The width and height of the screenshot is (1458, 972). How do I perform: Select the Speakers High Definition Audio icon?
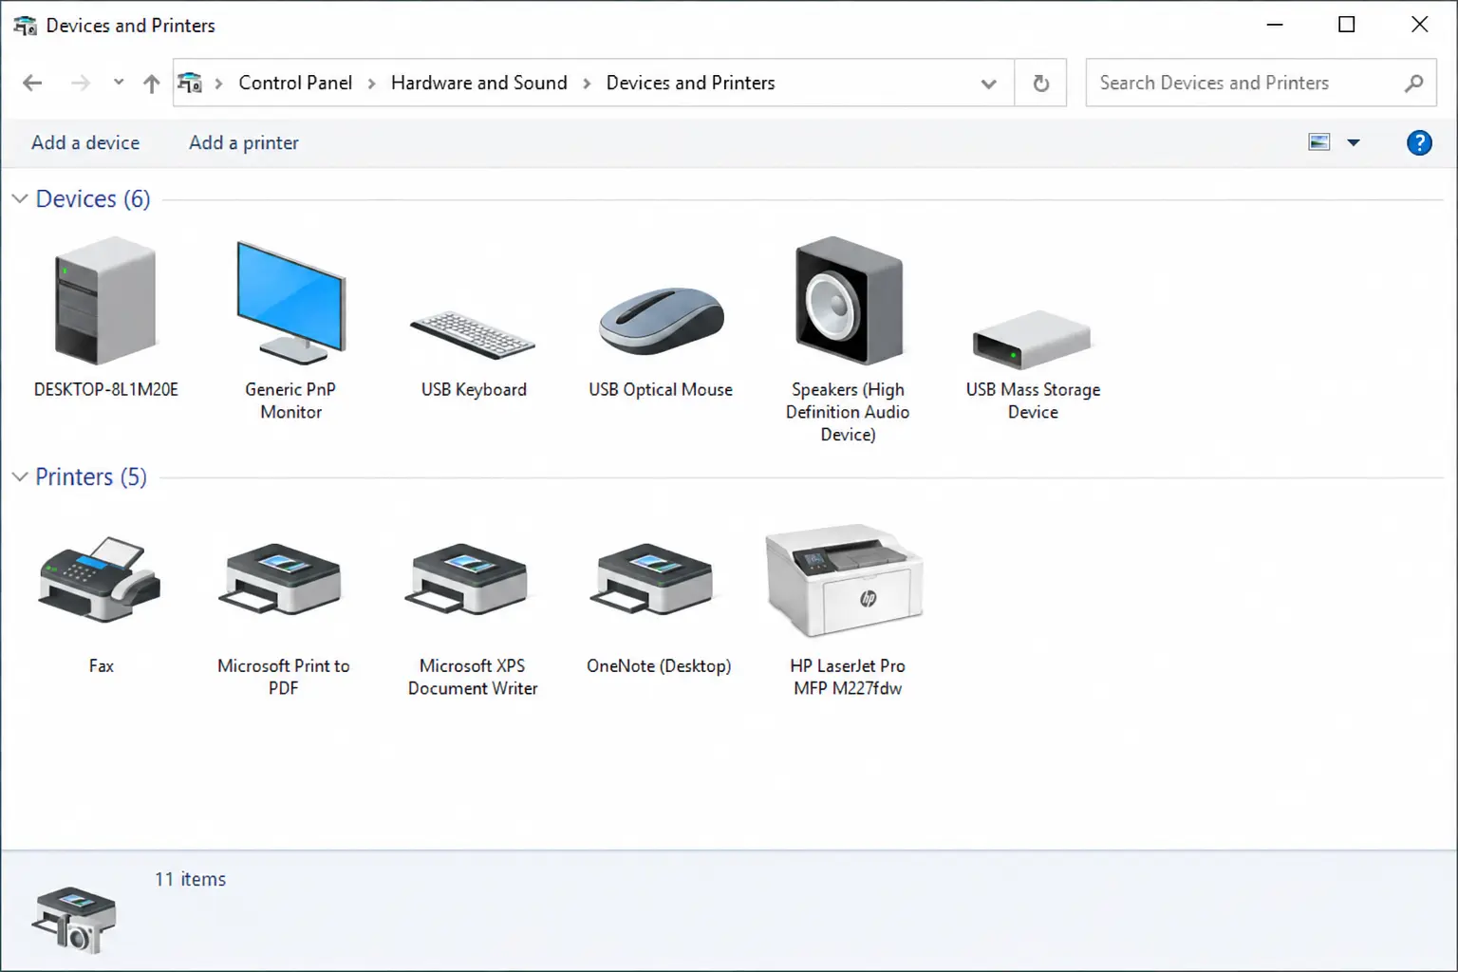point(848,300)
